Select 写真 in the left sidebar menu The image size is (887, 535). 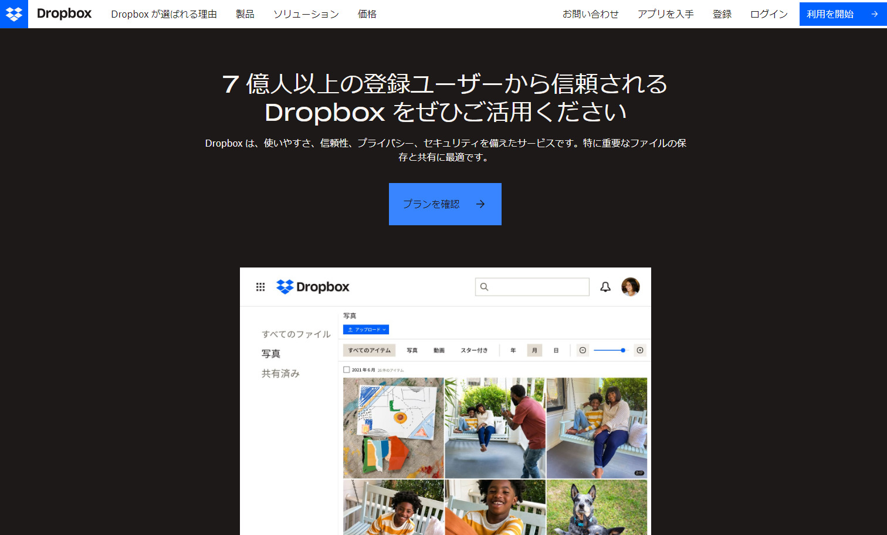click(x=271, y=353)
